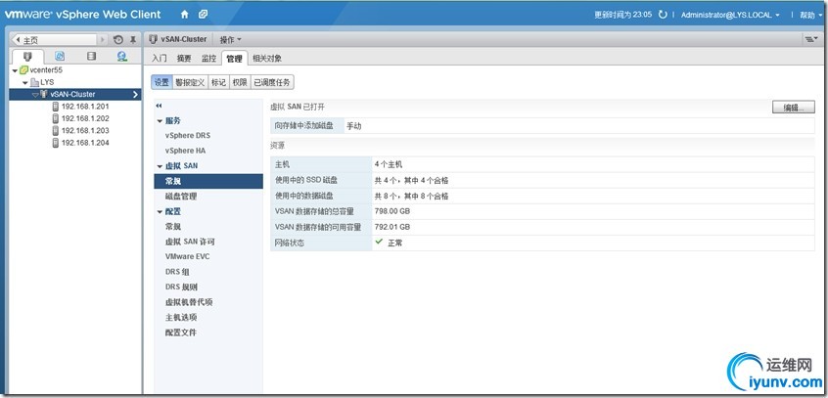The width and height of the screenshot is (828, 398).
Task: Click the 正常 network status value
Action: click(395, 243)
